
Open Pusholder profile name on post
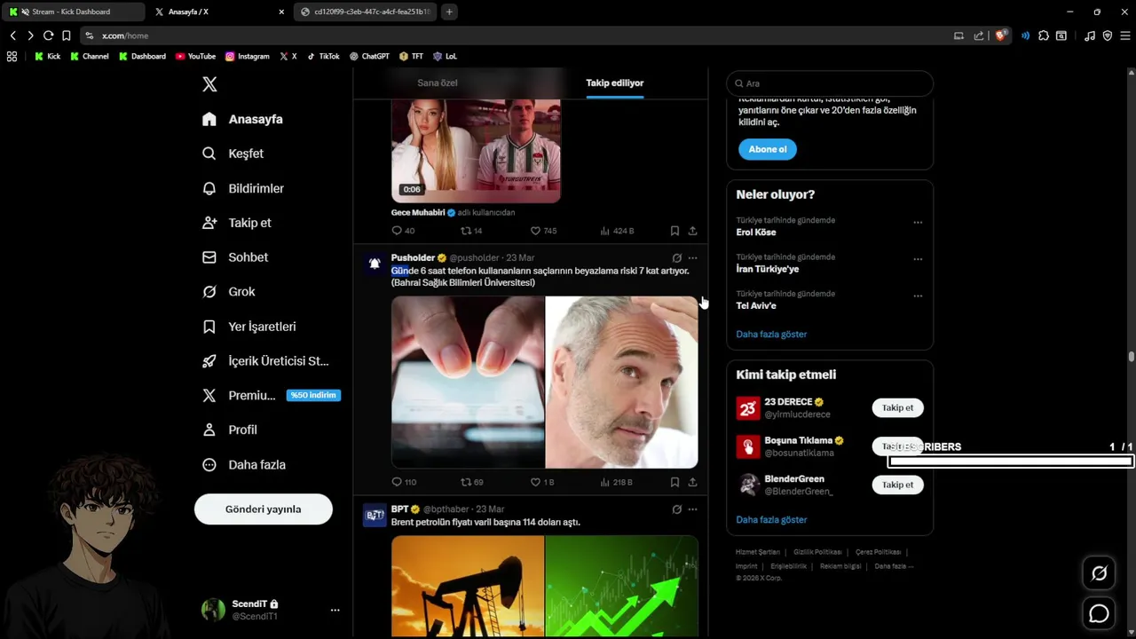pos(413,258)
